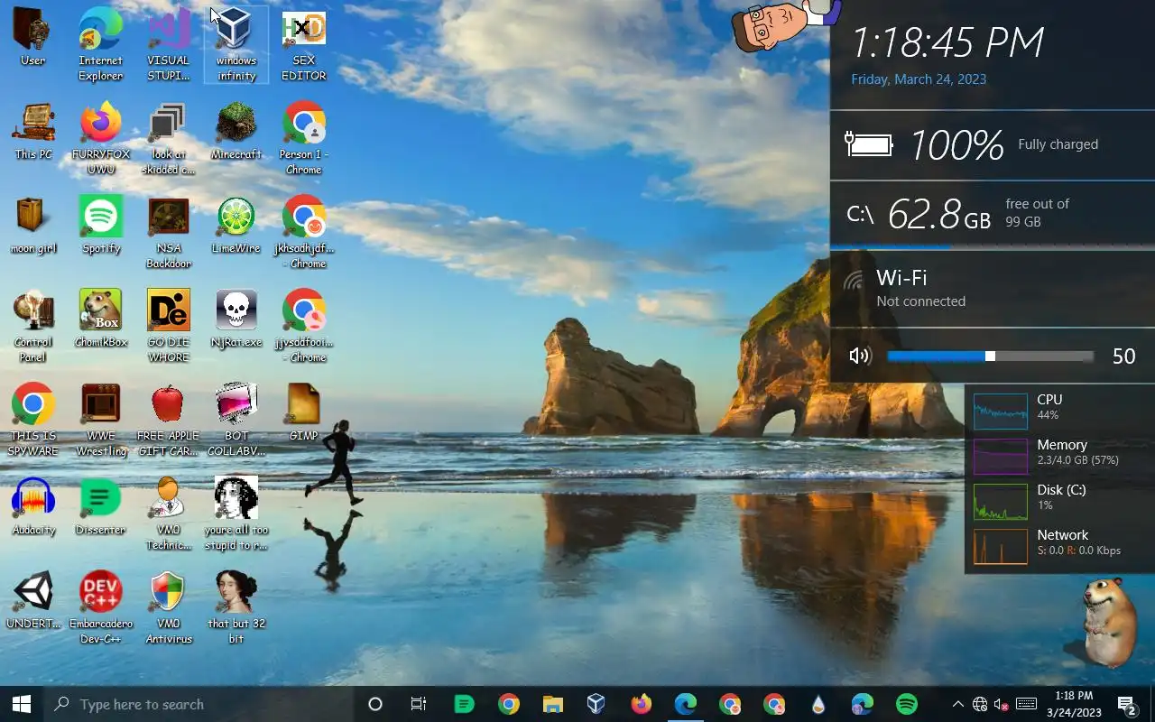1155x722 pixels.
Task: Select the windows infinity VirtualBox icon
Action: coord(236,44)
